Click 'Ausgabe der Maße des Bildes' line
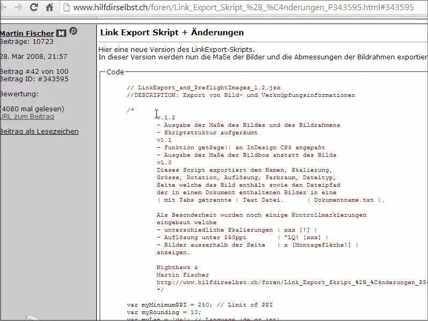The image size is (428, 321). [248, 125]
